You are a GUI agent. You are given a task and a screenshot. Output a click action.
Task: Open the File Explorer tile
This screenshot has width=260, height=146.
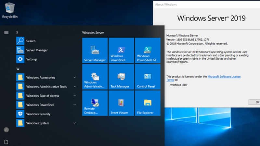pyautogui.click(x=148, y=103)
